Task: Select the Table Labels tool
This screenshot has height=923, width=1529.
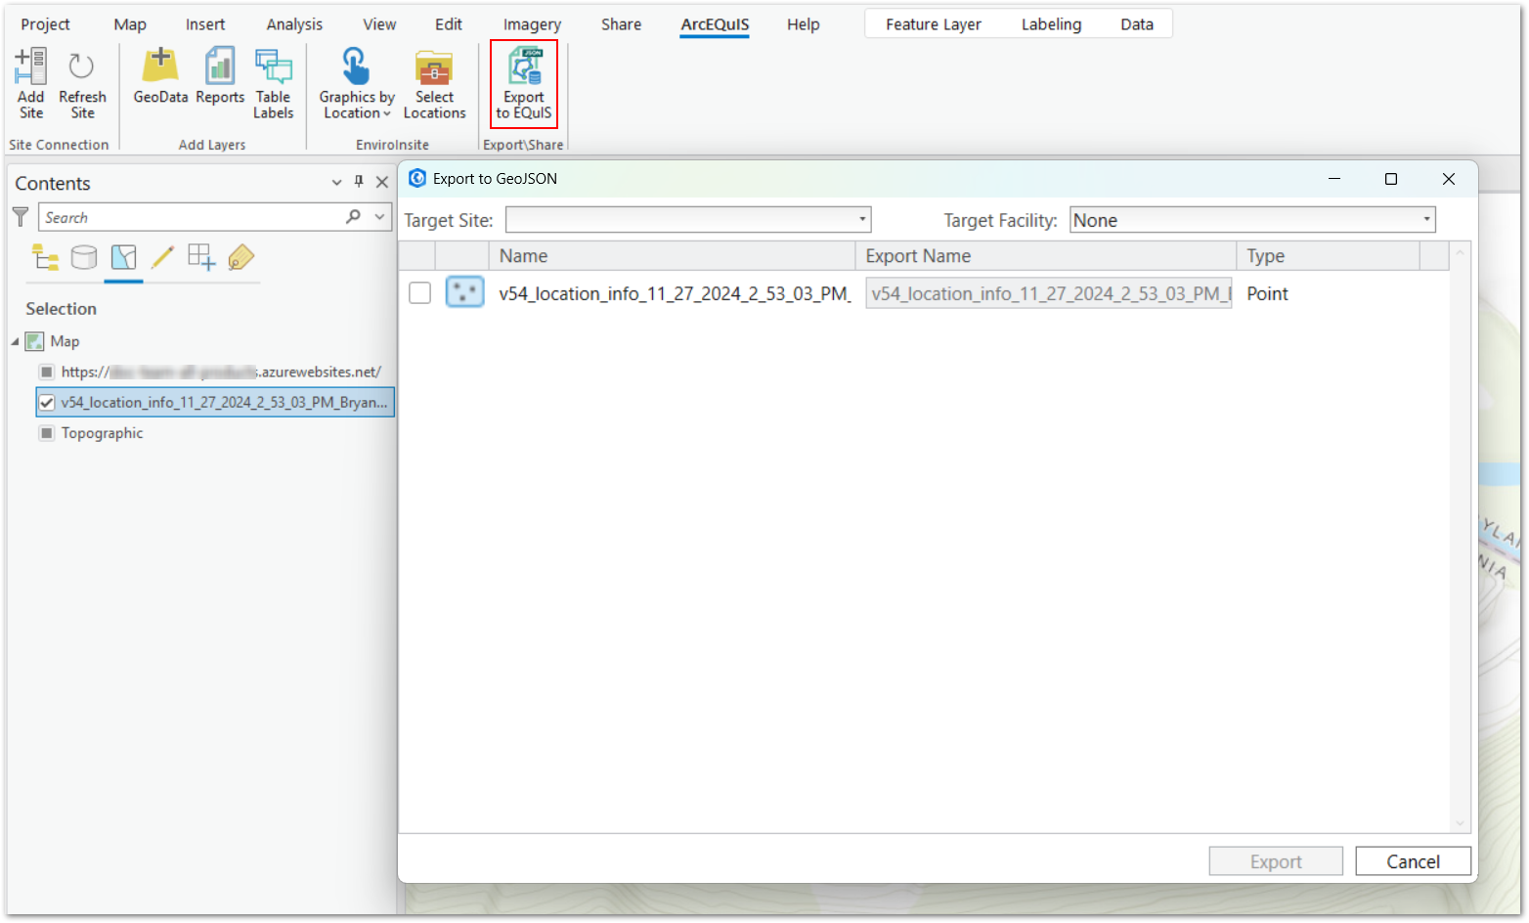Action: 273,83
